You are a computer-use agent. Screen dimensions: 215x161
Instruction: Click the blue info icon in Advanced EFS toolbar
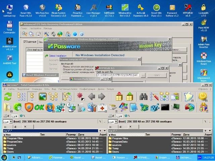pos(82,34)
